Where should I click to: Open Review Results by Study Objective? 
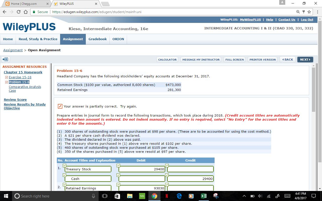tap(25, 106)
